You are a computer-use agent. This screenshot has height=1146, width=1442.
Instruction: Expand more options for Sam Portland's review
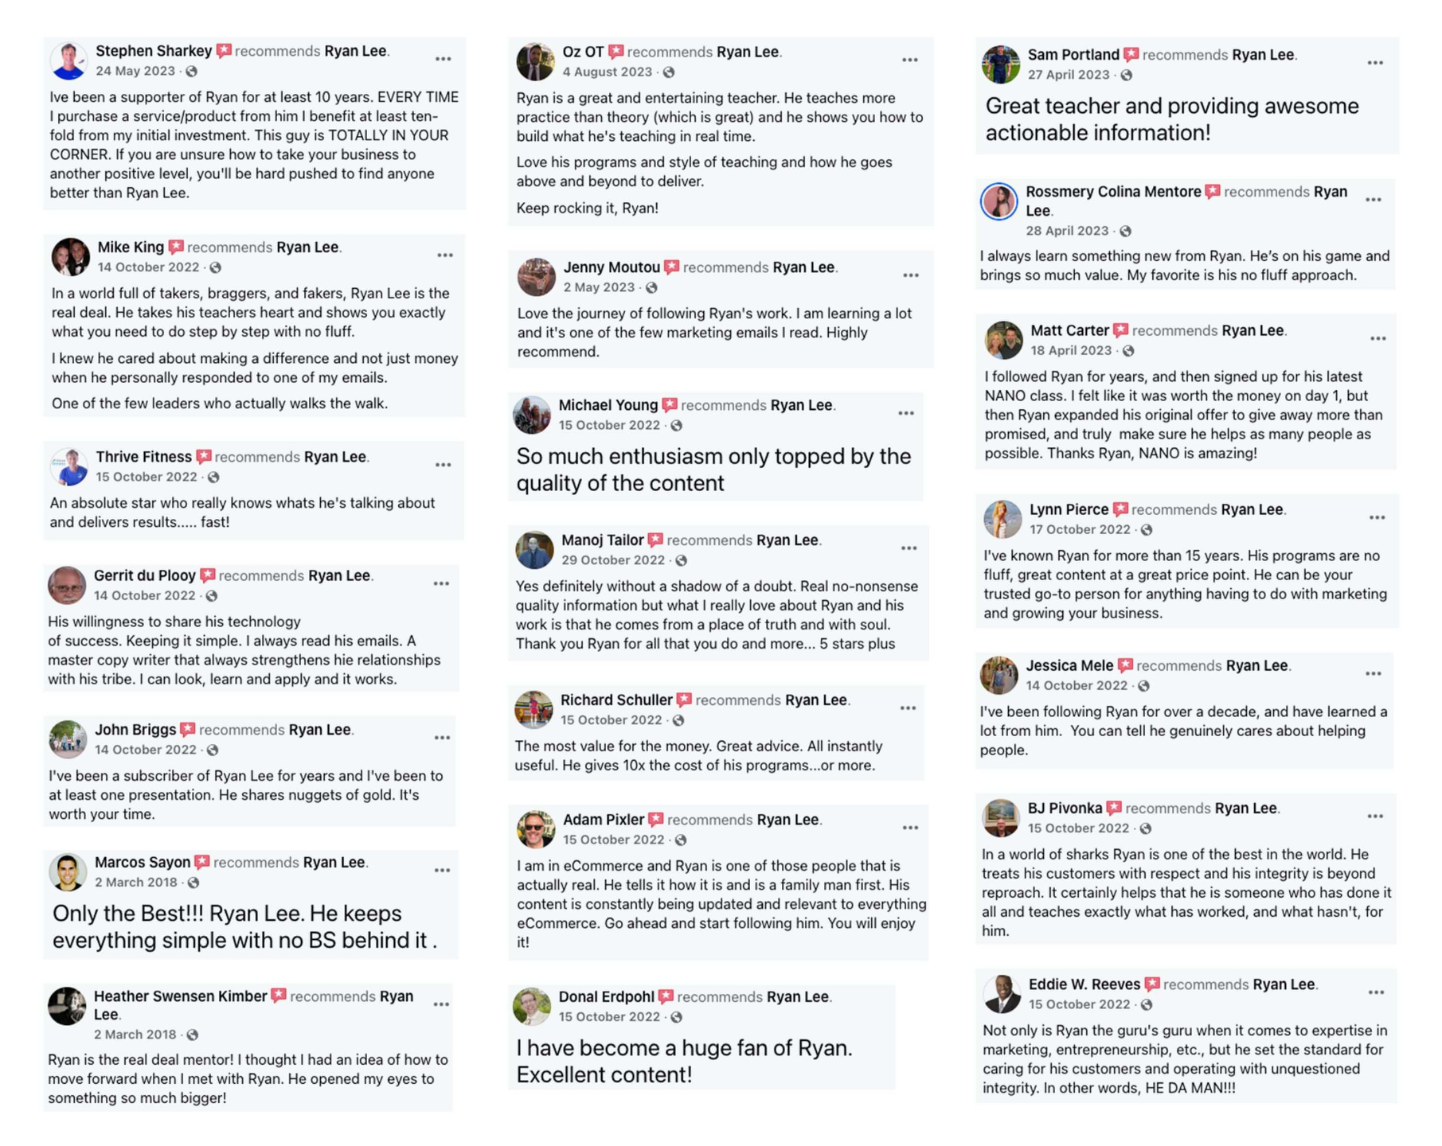pyautogui.click(x=1375, y=63)
